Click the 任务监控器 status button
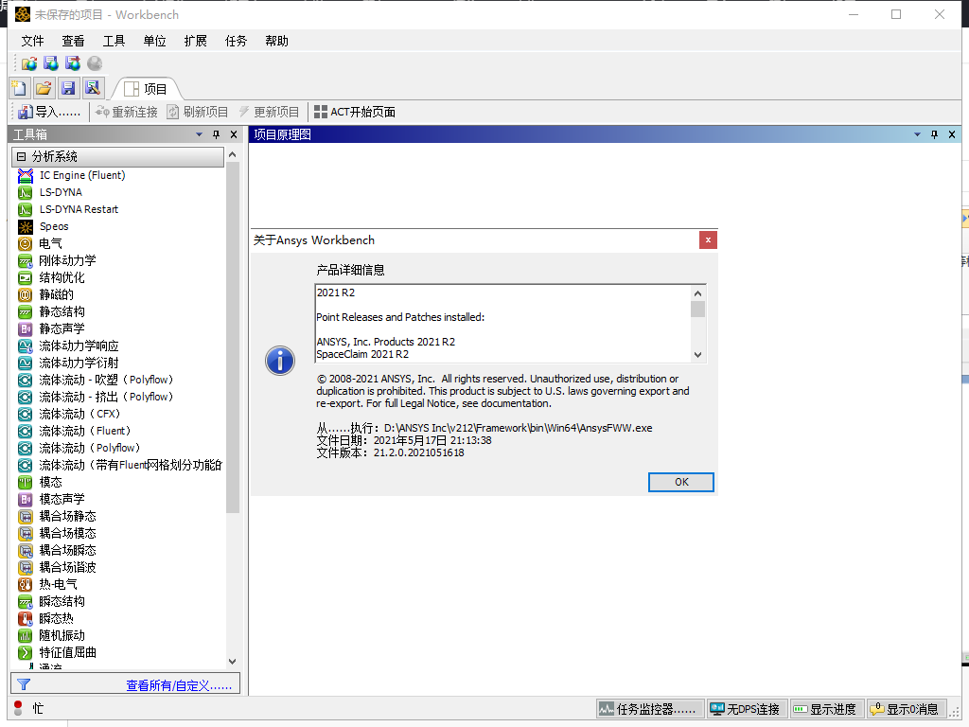Image resolution: width=969 pixels, height=727 pixels. click(x=650, y=709)
